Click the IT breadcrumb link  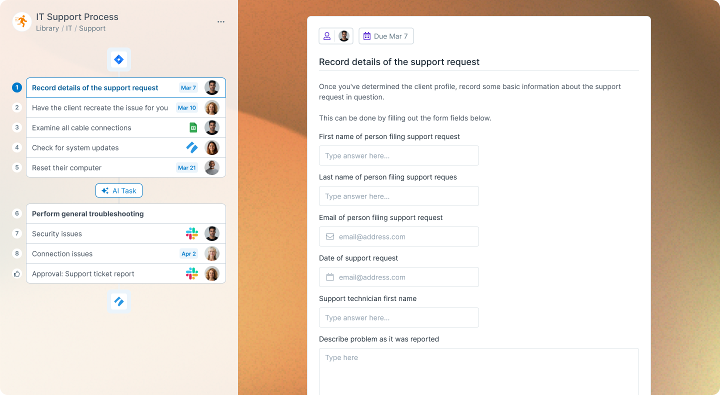pos(69,28)
